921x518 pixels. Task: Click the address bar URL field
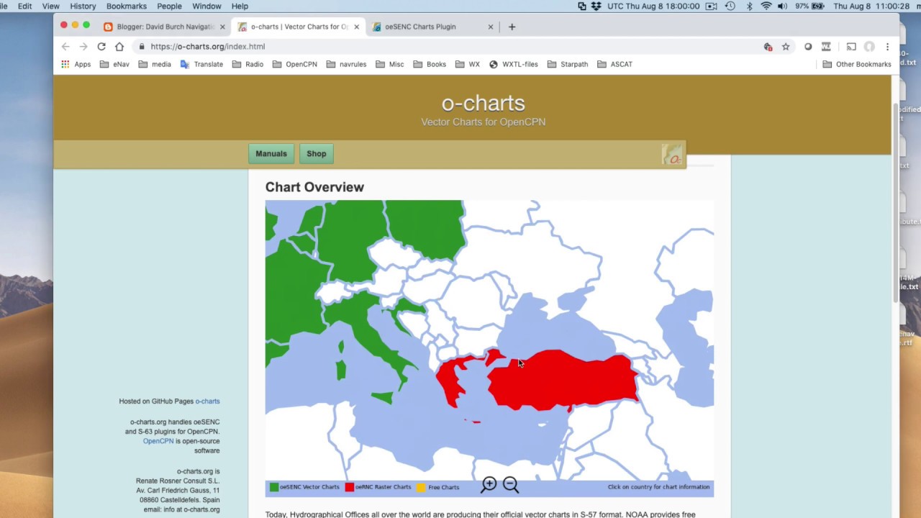pyautogui.click(x=453, y=47)
